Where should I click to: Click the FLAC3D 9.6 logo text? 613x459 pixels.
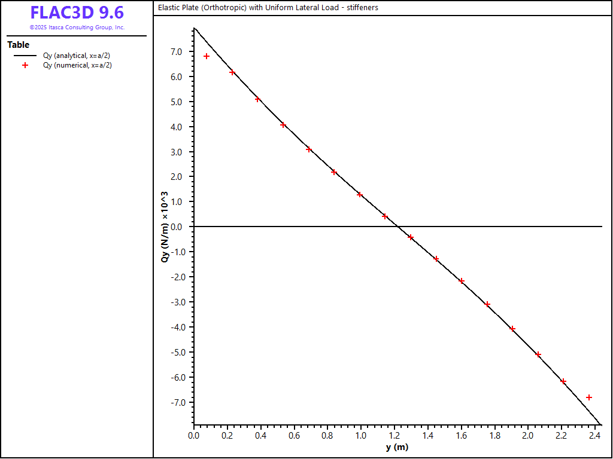[77, 13]
